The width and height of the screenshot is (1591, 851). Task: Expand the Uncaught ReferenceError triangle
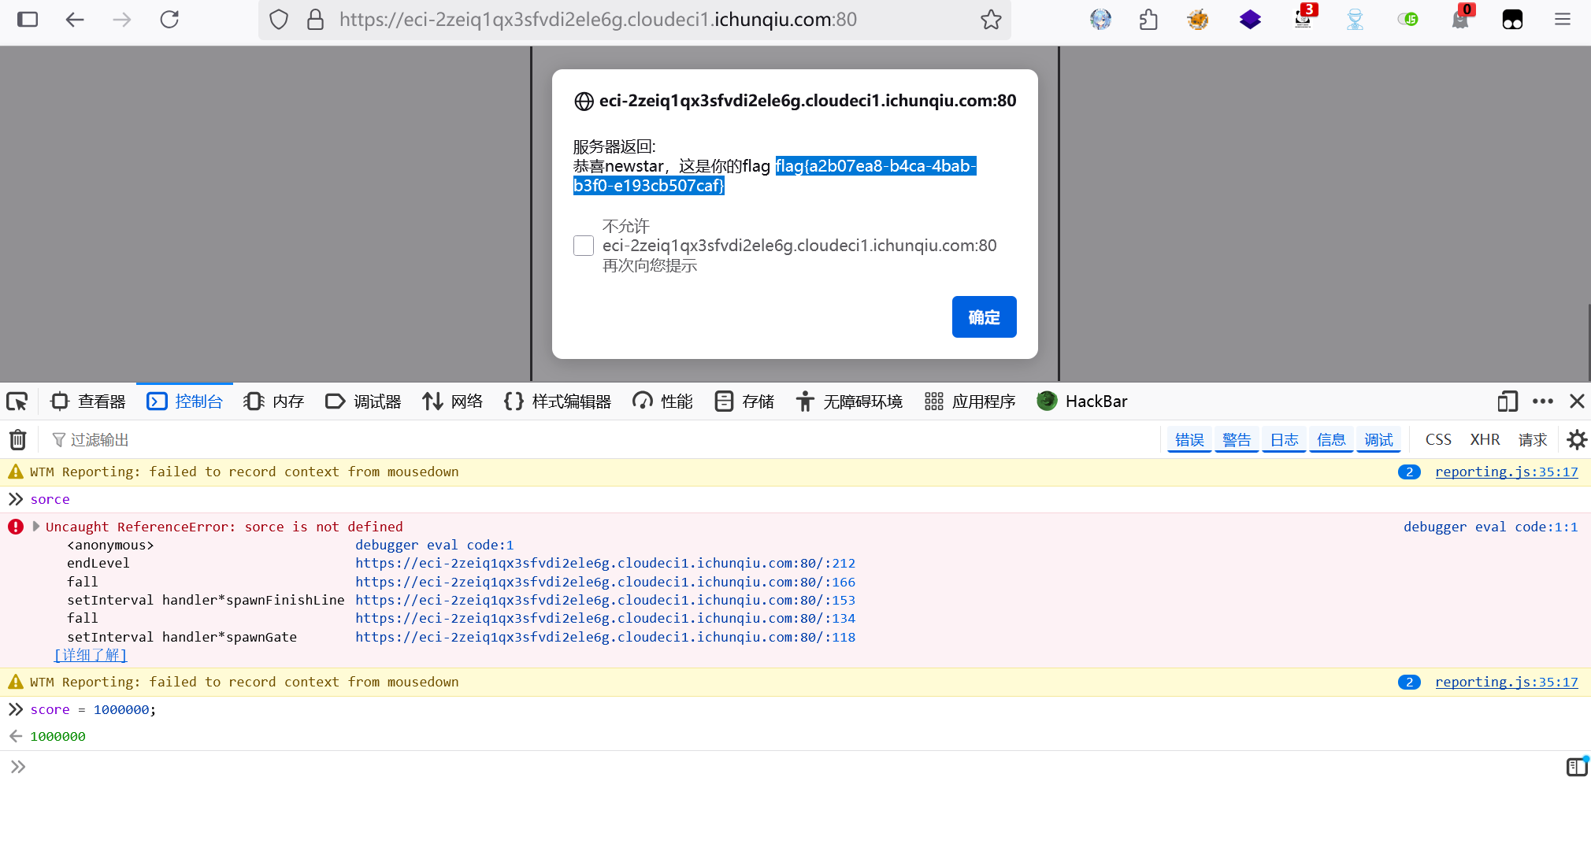pos(36,527)
